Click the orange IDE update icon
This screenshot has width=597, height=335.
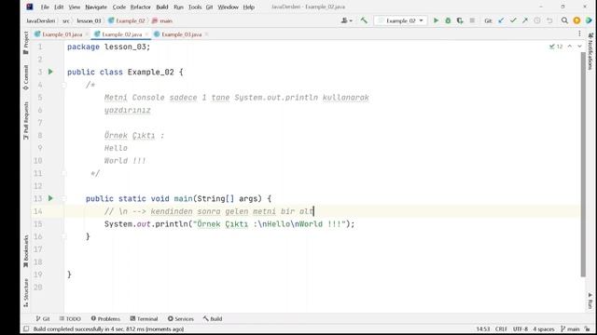(576, 20)
